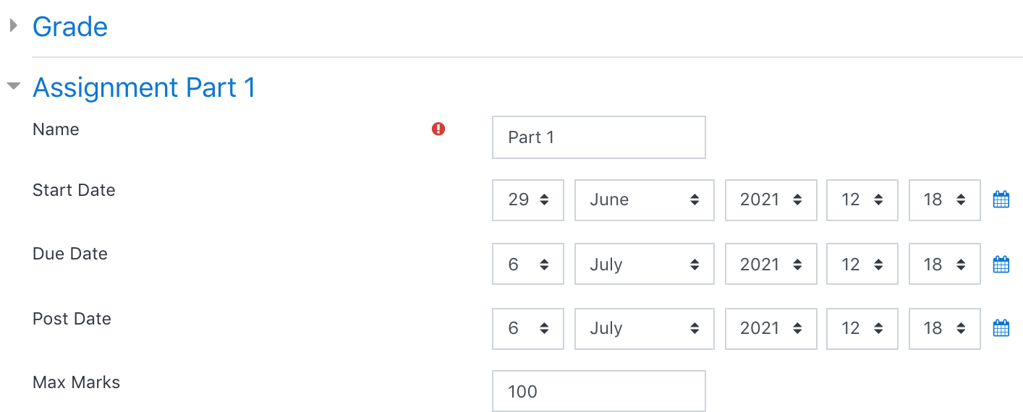Collapse the Assignment Part 1 section arrow

[x=13, y=86]
